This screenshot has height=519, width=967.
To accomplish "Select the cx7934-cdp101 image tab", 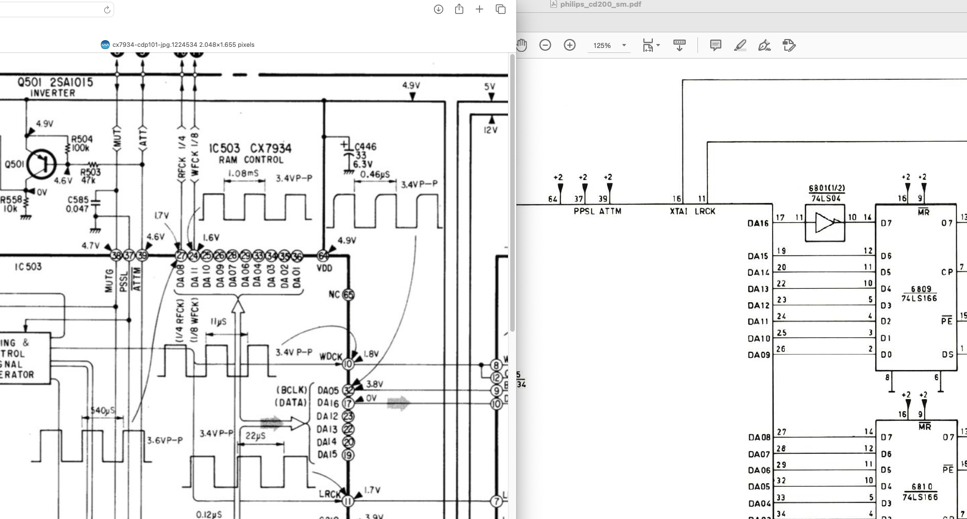I will [178, 45].
